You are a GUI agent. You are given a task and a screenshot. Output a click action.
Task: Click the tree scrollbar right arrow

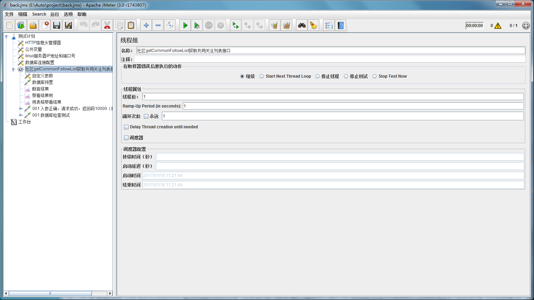[x=110, y=293]
